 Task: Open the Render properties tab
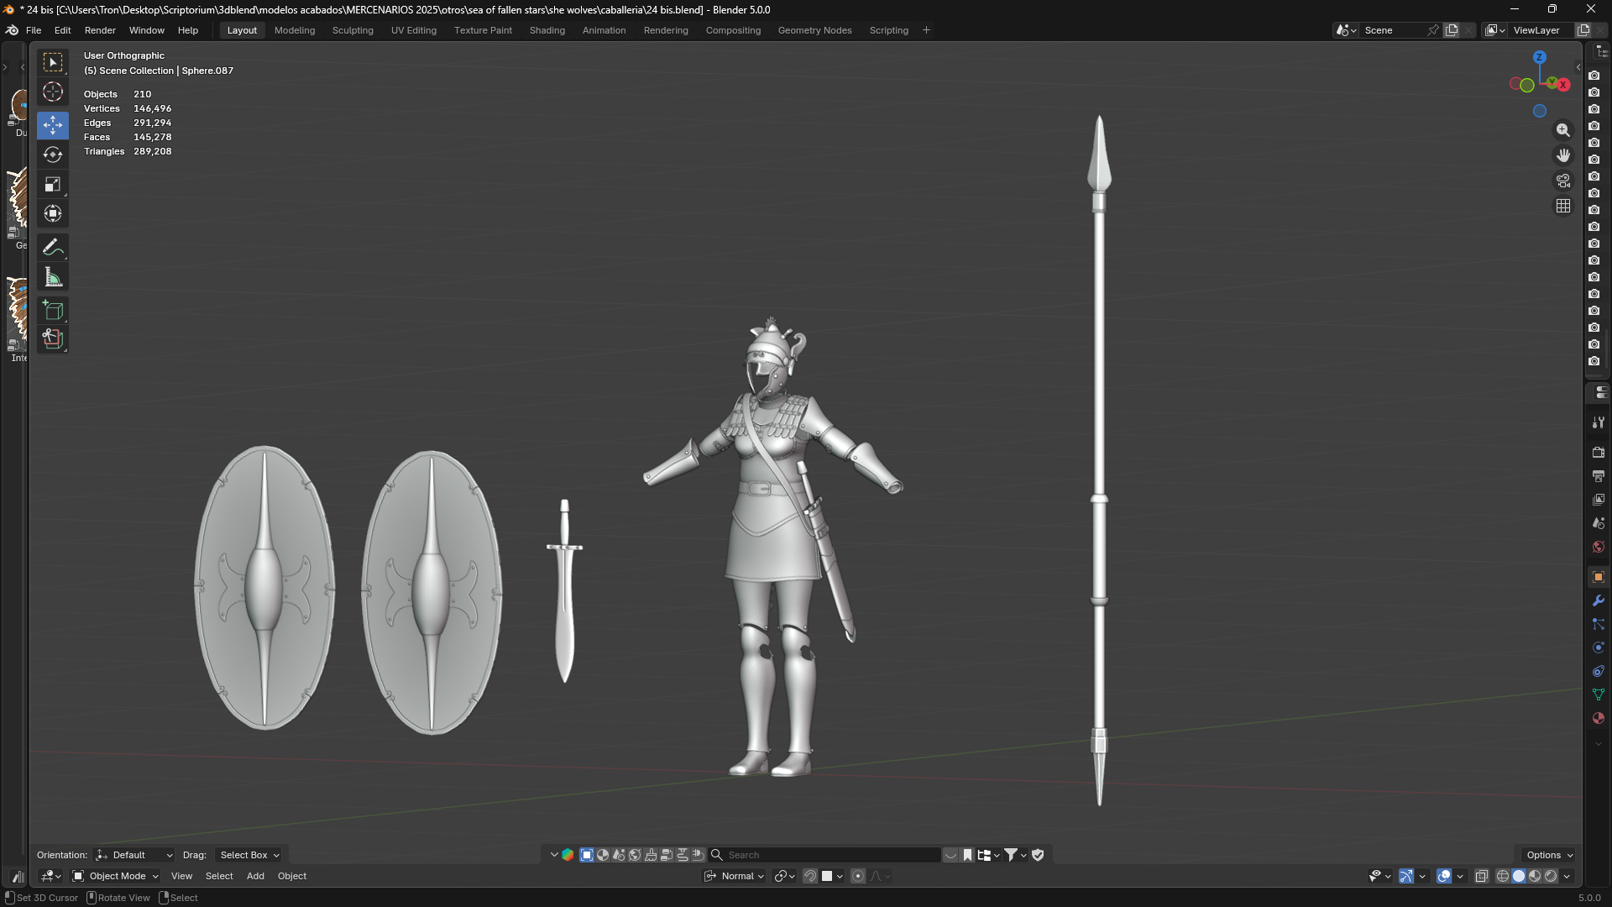pos(1599,453)
